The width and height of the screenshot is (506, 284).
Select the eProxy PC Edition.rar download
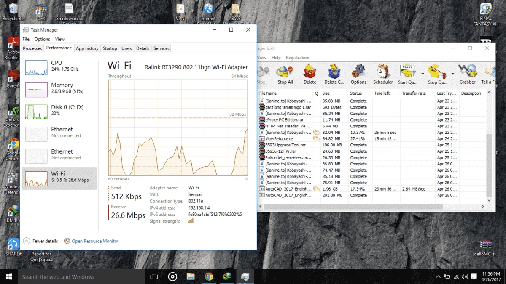pos(371,119)
